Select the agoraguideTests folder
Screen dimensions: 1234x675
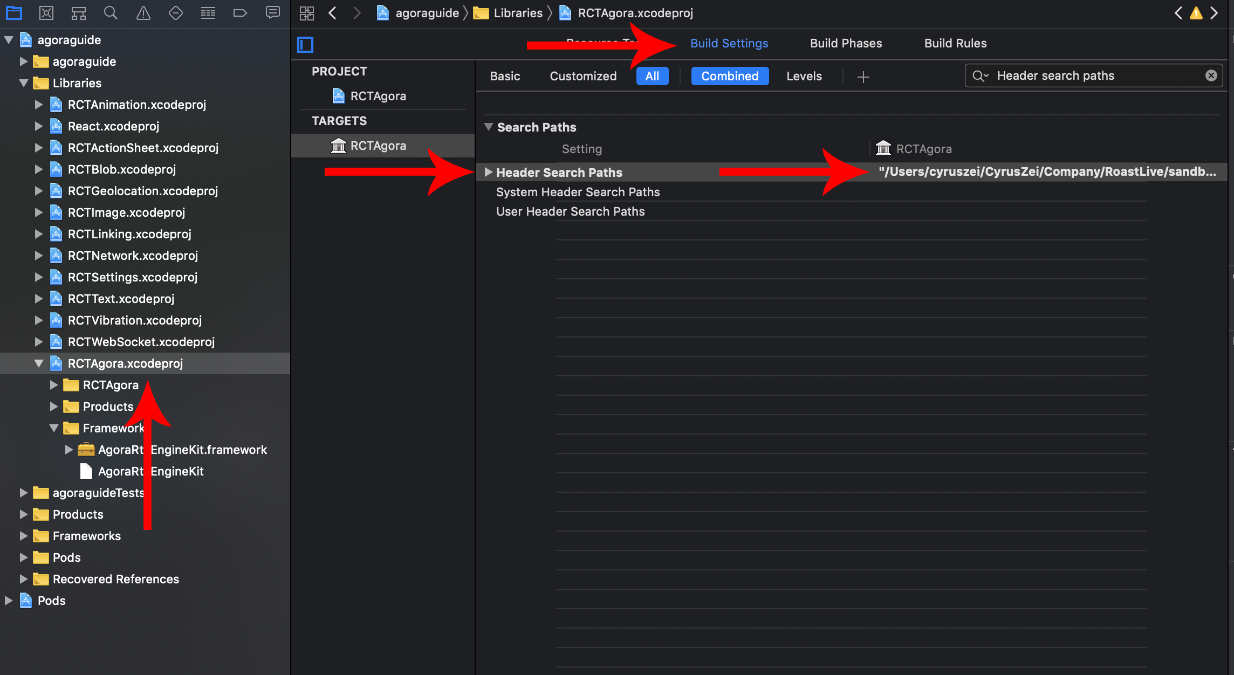98,493
